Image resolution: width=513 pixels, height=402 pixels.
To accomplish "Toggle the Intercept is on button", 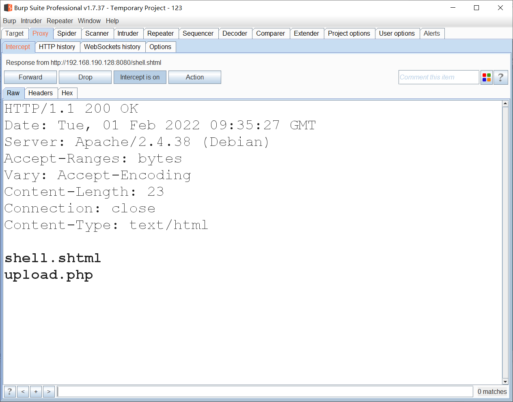I will pyautogui.click(x=140, y=77).
